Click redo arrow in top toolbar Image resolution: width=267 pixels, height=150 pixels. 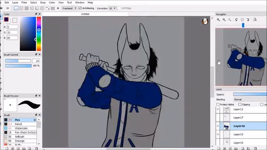(8, 8)
